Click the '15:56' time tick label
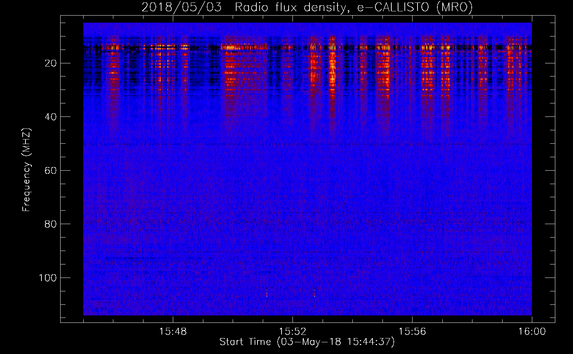Screen dimensions: 573x354 pyautogui.click(x=412, y=332)
